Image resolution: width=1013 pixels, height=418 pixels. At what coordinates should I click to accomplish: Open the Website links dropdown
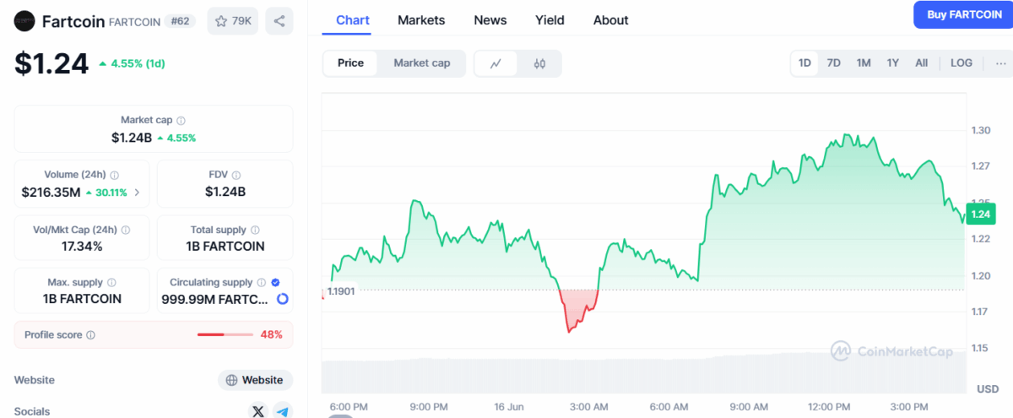pos(255,380)
